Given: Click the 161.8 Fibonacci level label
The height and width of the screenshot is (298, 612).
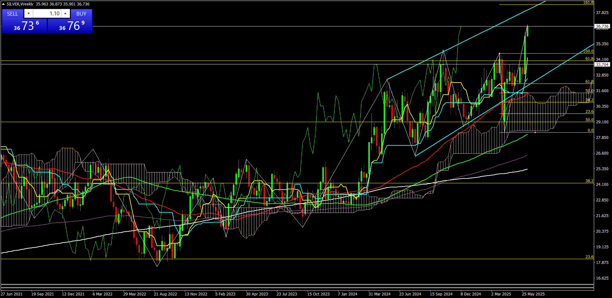Looking at the screenshot, I should [588, 3].
